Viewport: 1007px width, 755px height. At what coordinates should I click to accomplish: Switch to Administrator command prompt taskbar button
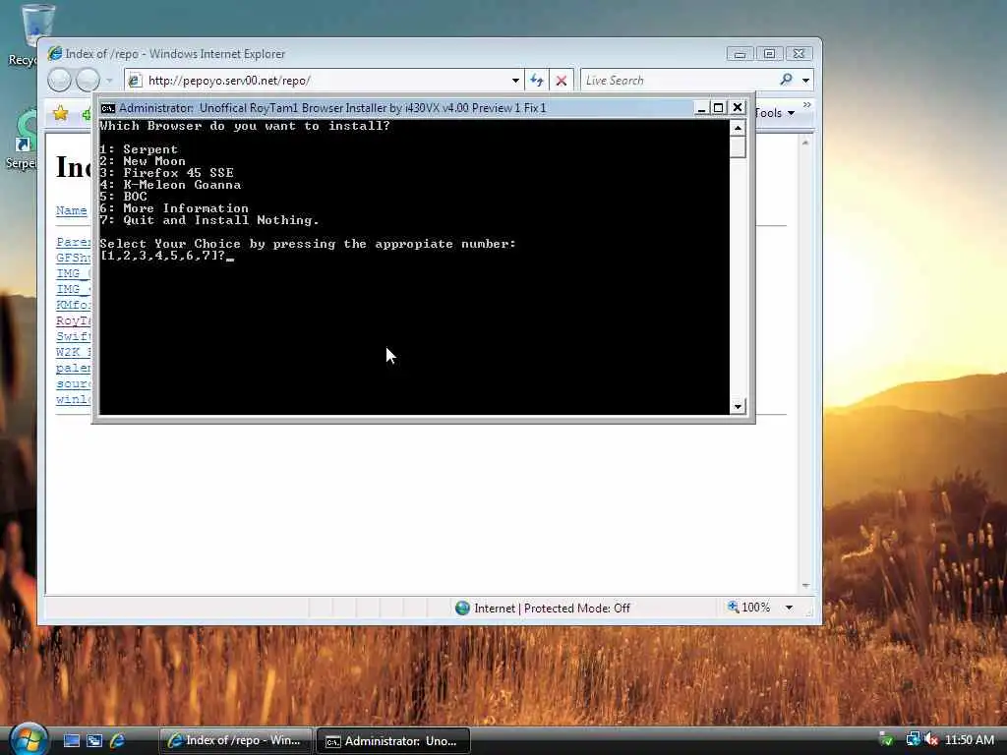coord(393,741)
